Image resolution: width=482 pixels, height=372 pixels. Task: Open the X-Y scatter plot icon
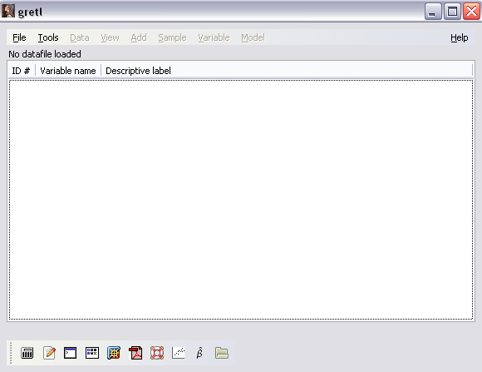179,353
